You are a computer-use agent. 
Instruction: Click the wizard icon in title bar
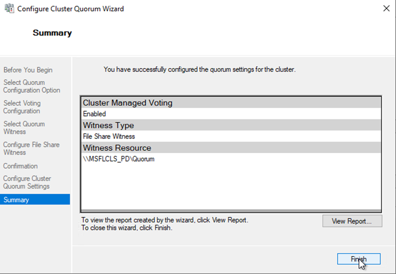[9, 9]
